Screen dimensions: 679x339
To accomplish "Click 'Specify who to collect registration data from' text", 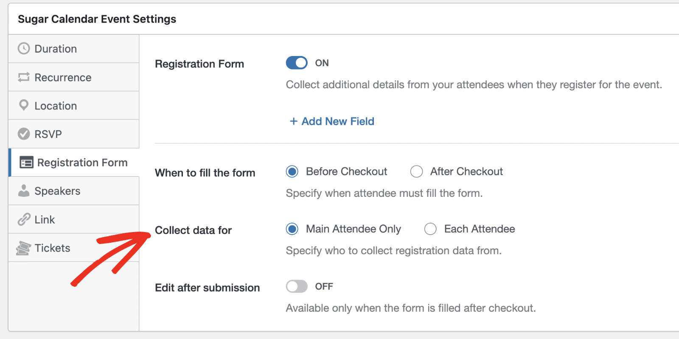I will click(x=393, y=251).
